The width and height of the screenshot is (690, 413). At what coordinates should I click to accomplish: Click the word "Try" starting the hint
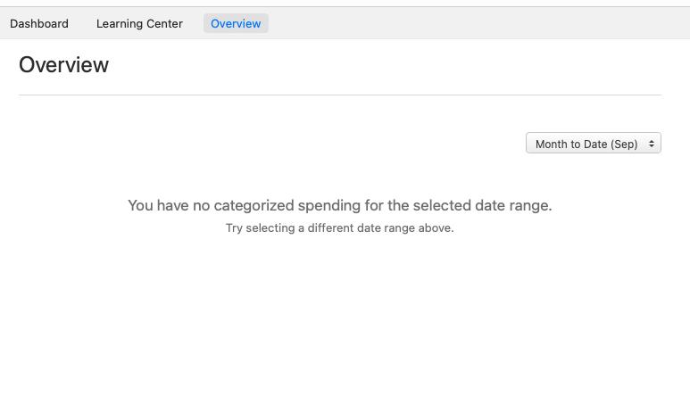pyautogui.click(x=234, y=228)
